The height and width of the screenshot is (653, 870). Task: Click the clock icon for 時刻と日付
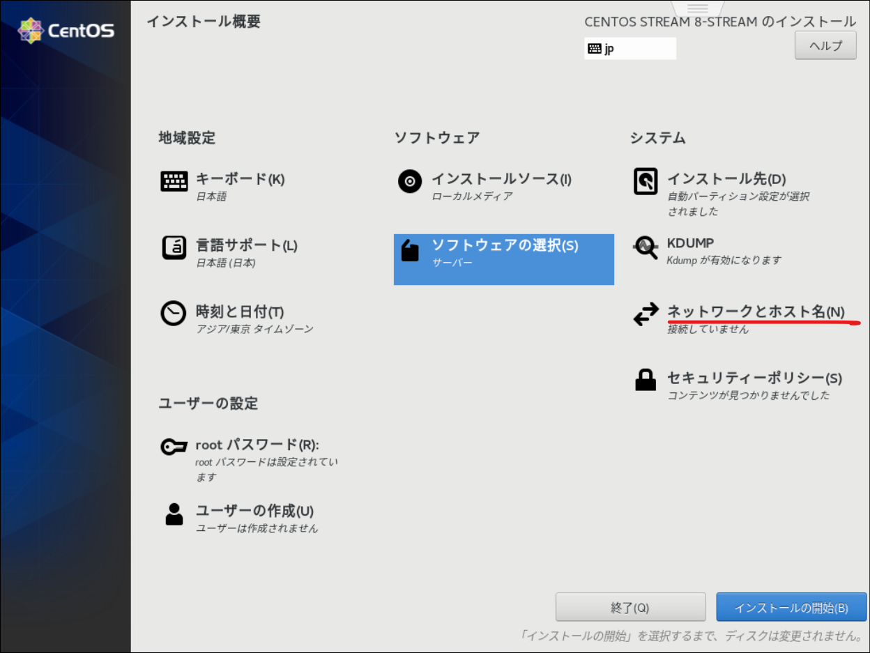pos(174,314)
